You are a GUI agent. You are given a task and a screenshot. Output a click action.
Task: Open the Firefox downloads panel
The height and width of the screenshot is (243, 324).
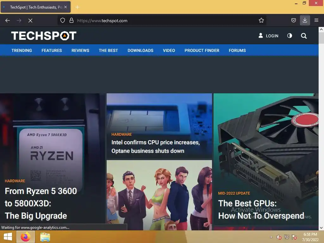pos(305,20)
